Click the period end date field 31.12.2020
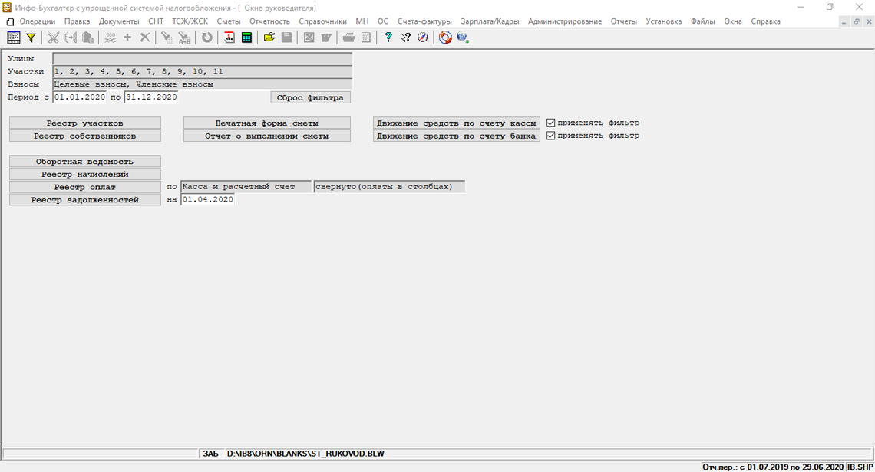This screenshot has height=472, width=875. pos(151,97)
